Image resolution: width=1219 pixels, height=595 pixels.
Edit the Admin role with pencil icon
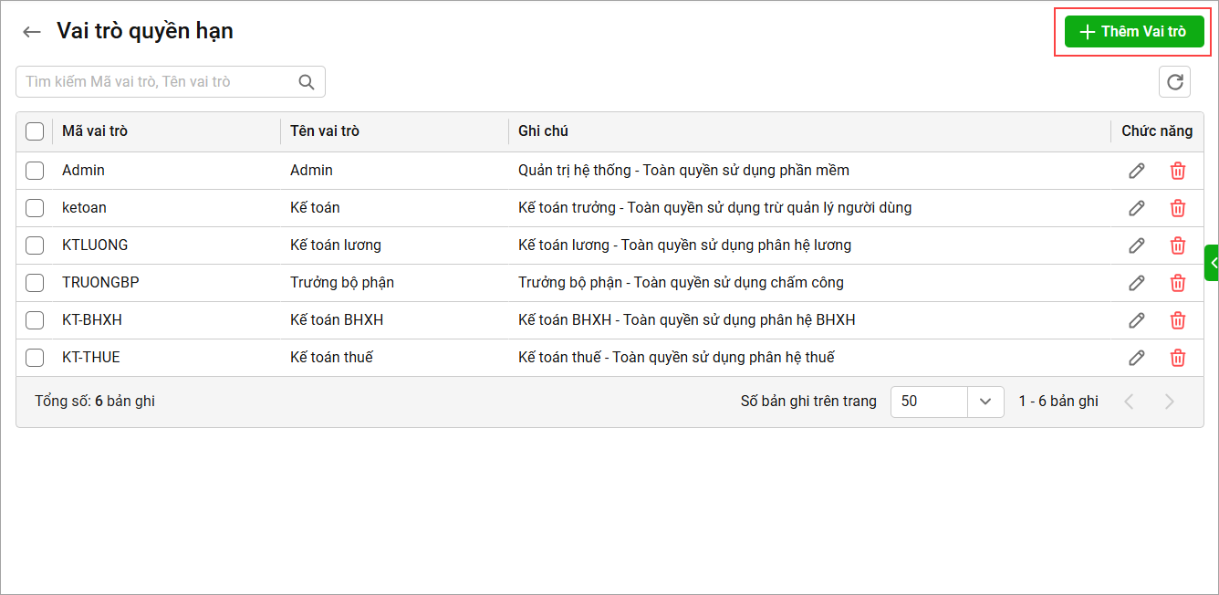pos(1137,171)
